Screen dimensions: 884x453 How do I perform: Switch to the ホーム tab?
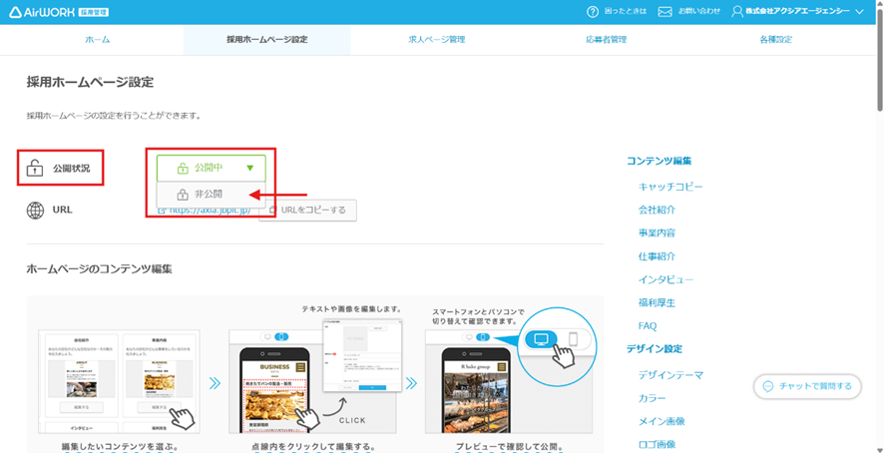(98, 40)
